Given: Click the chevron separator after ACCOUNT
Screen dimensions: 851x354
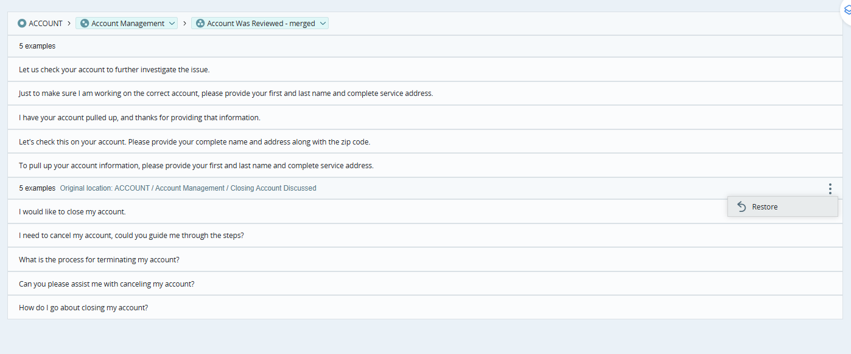Looking at the screenshot, I should click(69, 23).
